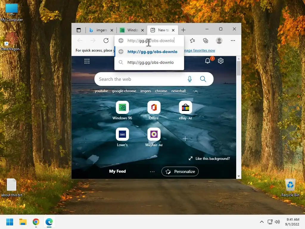
Task: Click Like this background? link
Action: [209, 159]
